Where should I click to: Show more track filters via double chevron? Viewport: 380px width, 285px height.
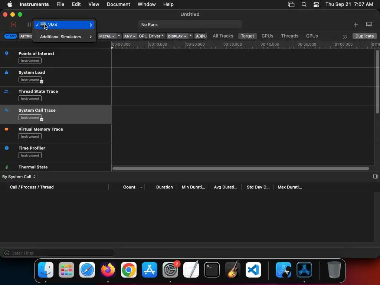click(x=345, y=37)
